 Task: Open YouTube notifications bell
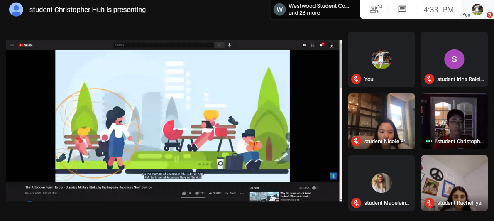(321, 45)
